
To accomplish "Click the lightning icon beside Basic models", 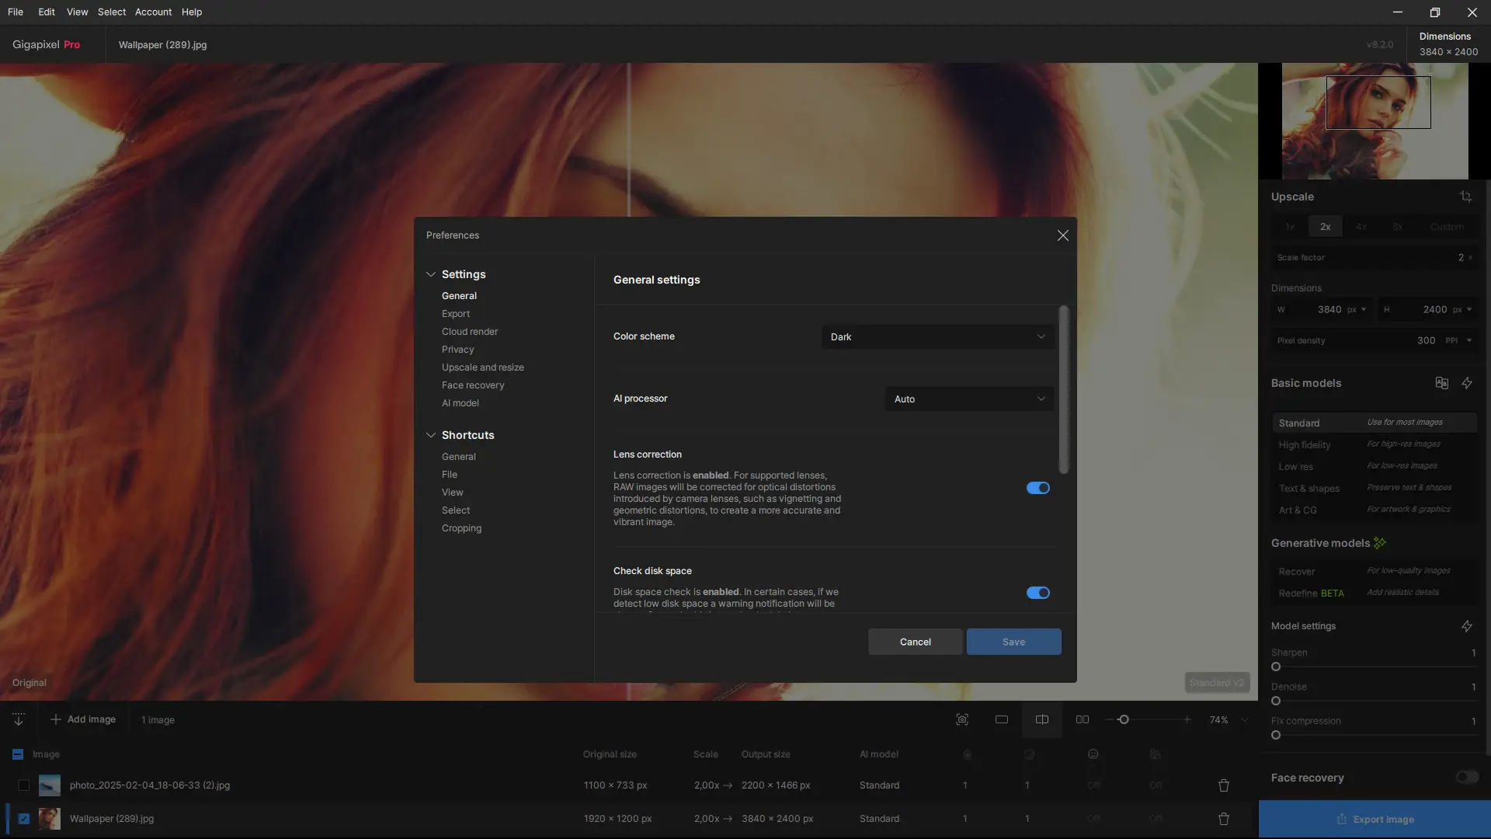I will pyautogui.click(x=1467, y=383).
